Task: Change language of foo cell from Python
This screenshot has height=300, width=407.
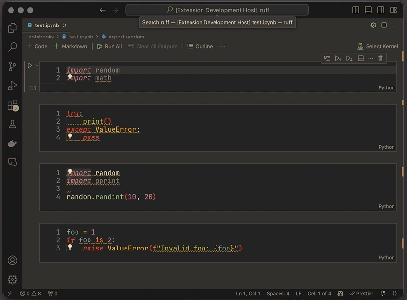Action: coord(386,258)
